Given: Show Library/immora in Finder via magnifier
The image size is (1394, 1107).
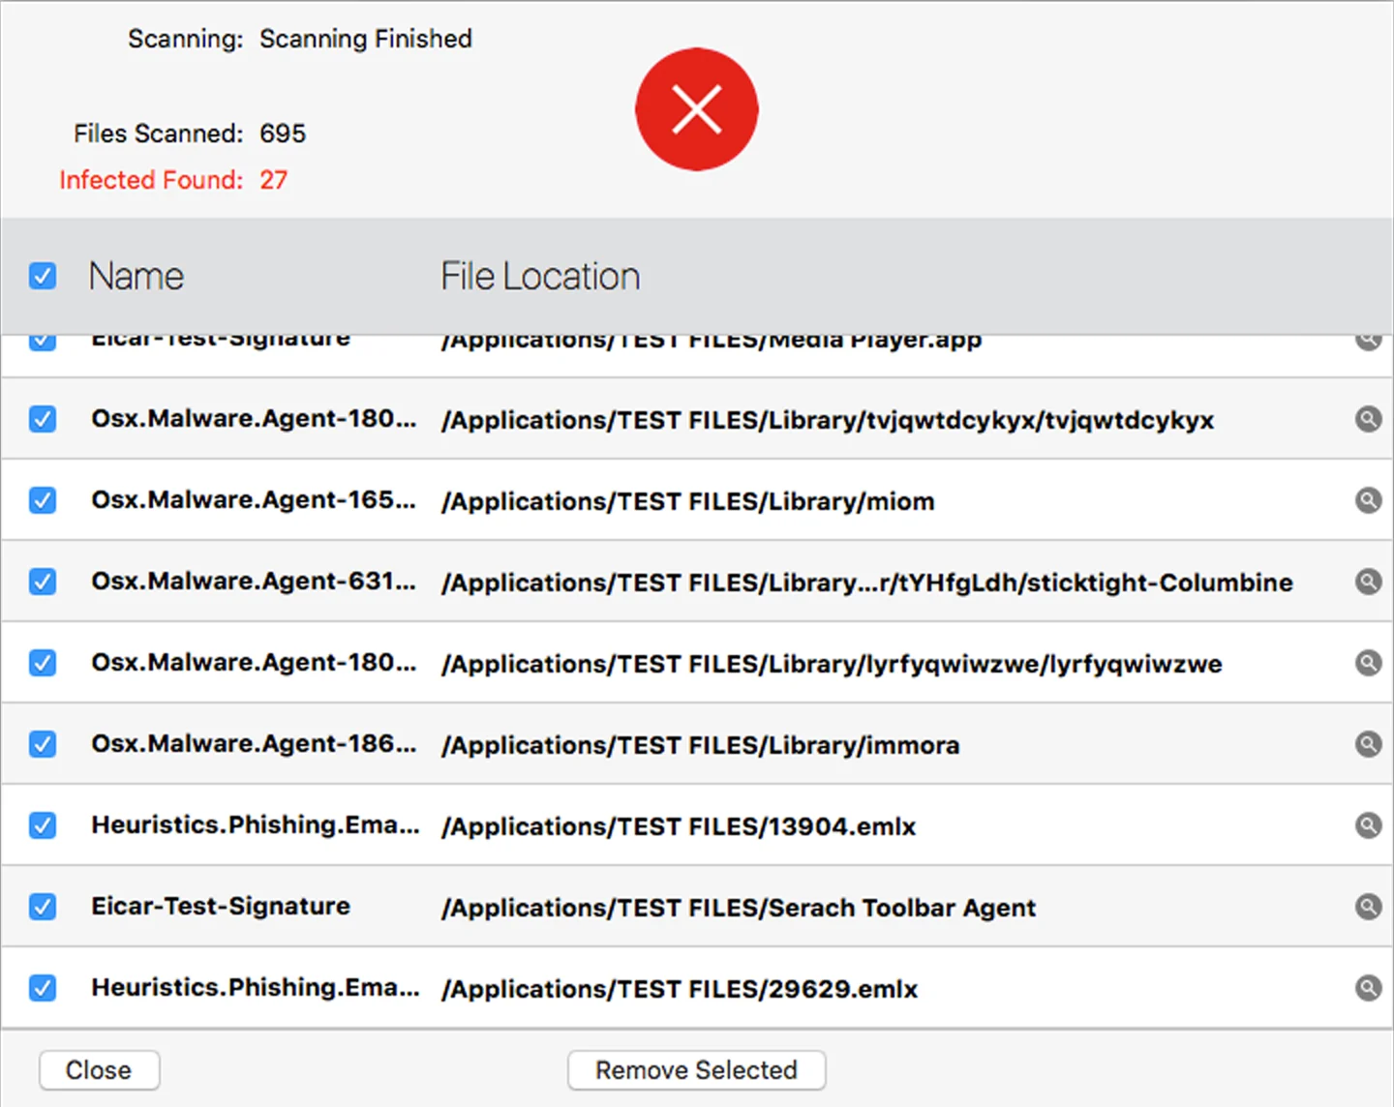Looking at the screenshot, I should 1368,744.
